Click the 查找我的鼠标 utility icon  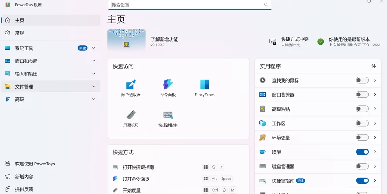tap(262, 80)
